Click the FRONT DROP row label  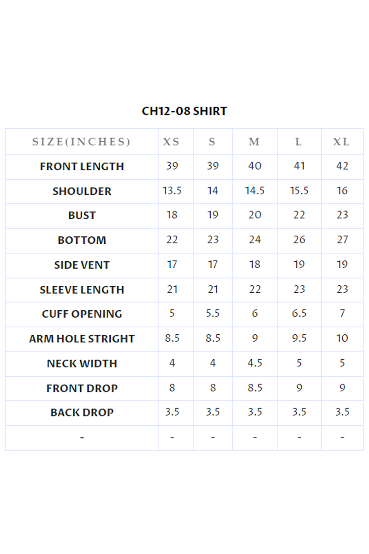[x=82, y=389]
